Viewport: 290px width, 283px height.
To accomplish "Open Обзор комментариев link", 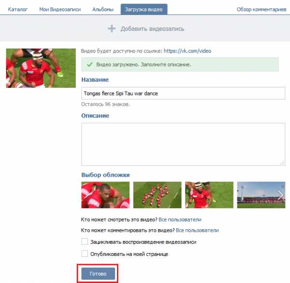I will point(261,9).
